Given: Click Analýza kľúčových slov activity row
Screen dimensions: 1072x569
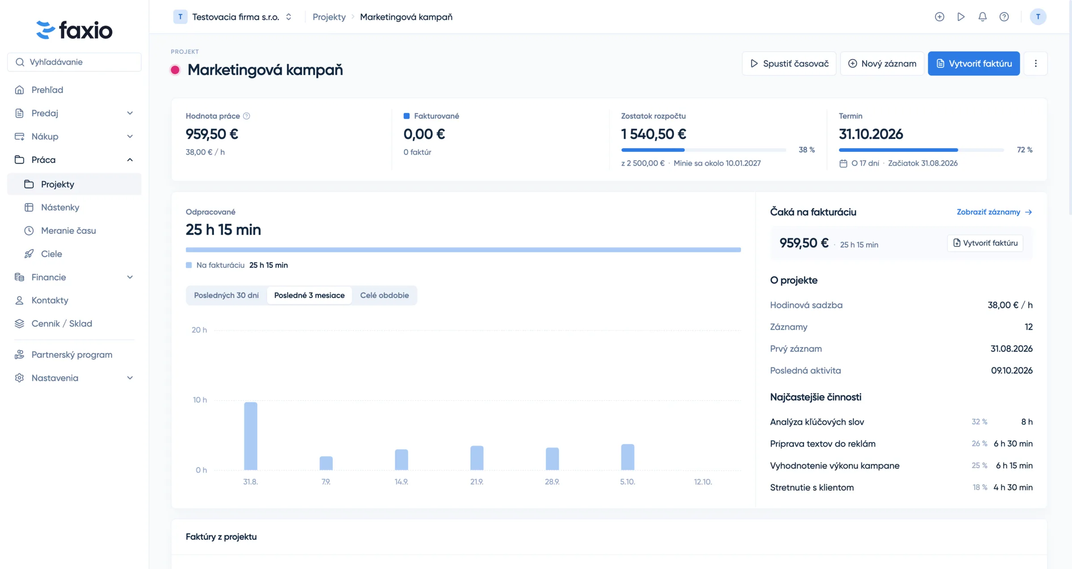Looking at the screenshot, I should click(x=901, y=422).
